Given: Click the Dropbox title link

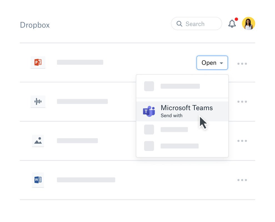Looking at the screenshot, I should [35, 25].
